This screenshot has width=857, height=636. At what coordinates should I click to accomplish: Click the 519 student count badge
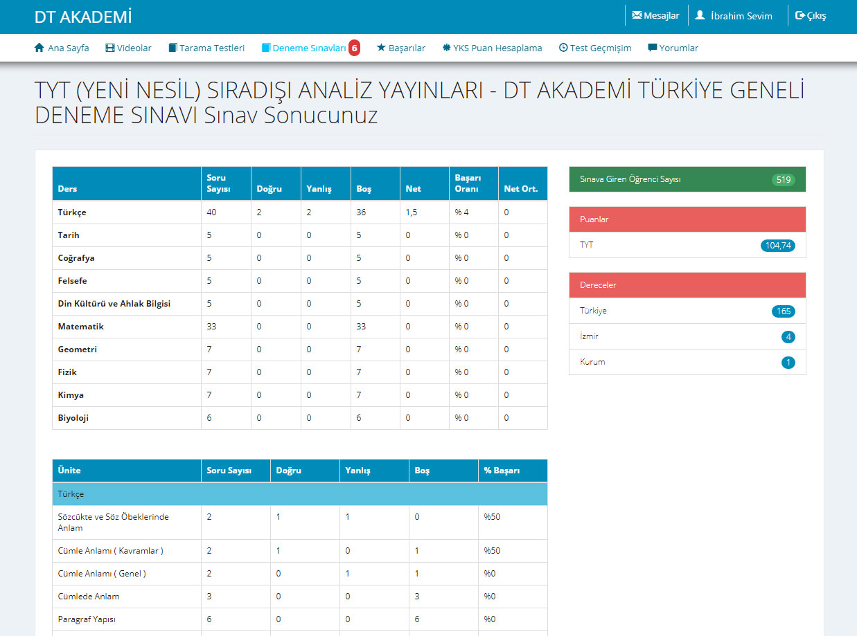pyautogui.click(x=784, y=180)
